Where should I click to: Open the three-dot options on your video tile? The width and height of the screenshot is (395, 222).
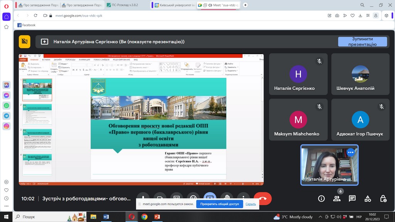click(x=350, y=152)
